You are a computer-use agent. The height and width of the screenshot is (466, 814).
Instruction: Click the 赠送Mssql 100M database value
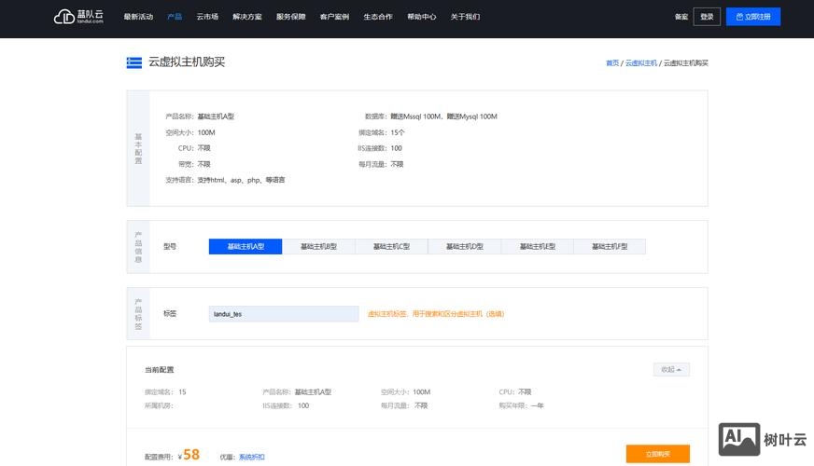(x=415, y=116)
